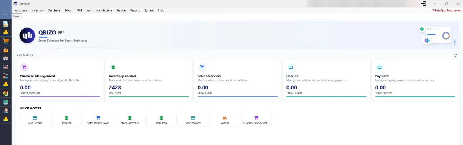Open Stock Summary shortcut

(x=130, y=120)
